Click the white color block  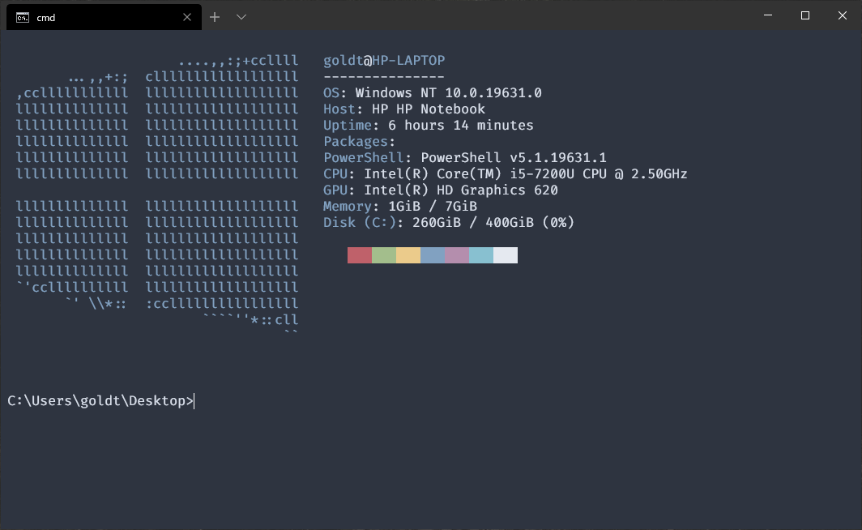[506, 255]
